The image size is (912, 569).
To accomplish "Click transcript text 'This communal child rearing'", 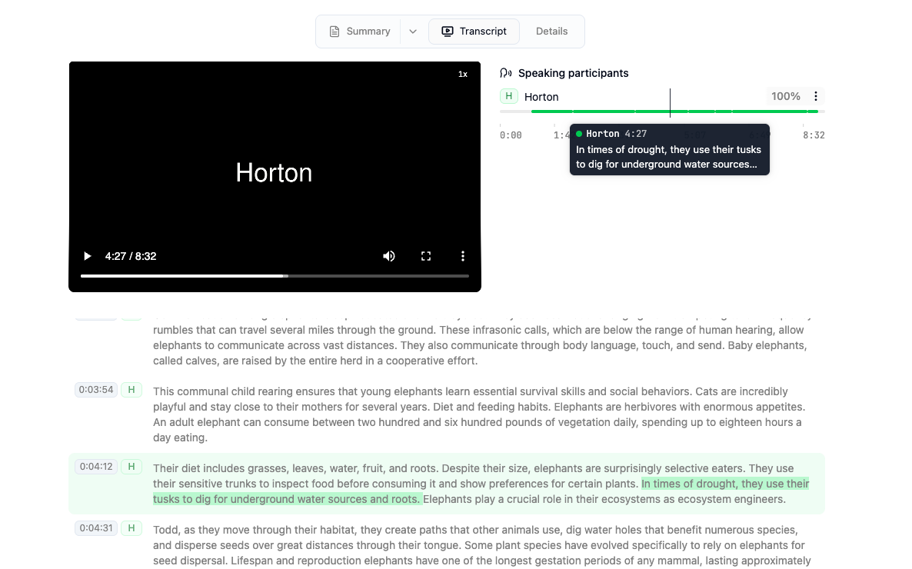I will [219, 391].
